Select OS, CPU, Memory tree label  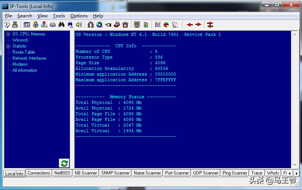(x=29, y=34)
